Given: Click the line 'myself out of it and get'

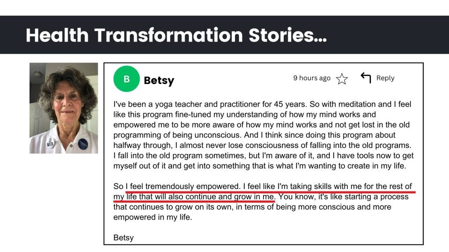Looking at the screenshot, I should [x=260, y=166].
